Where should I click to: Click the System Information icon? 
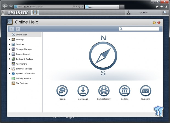click(13, 73)
